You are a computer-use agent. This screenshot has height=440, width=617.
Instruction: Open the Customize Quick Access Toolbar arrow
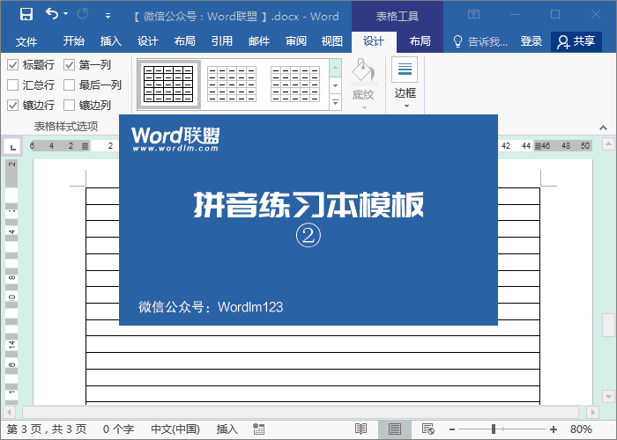108,16
